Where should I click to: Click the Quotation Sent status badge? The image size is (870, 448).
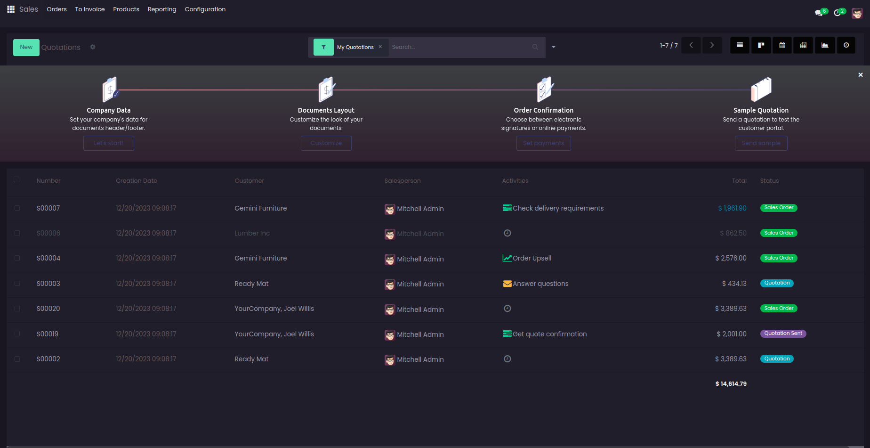783,334
